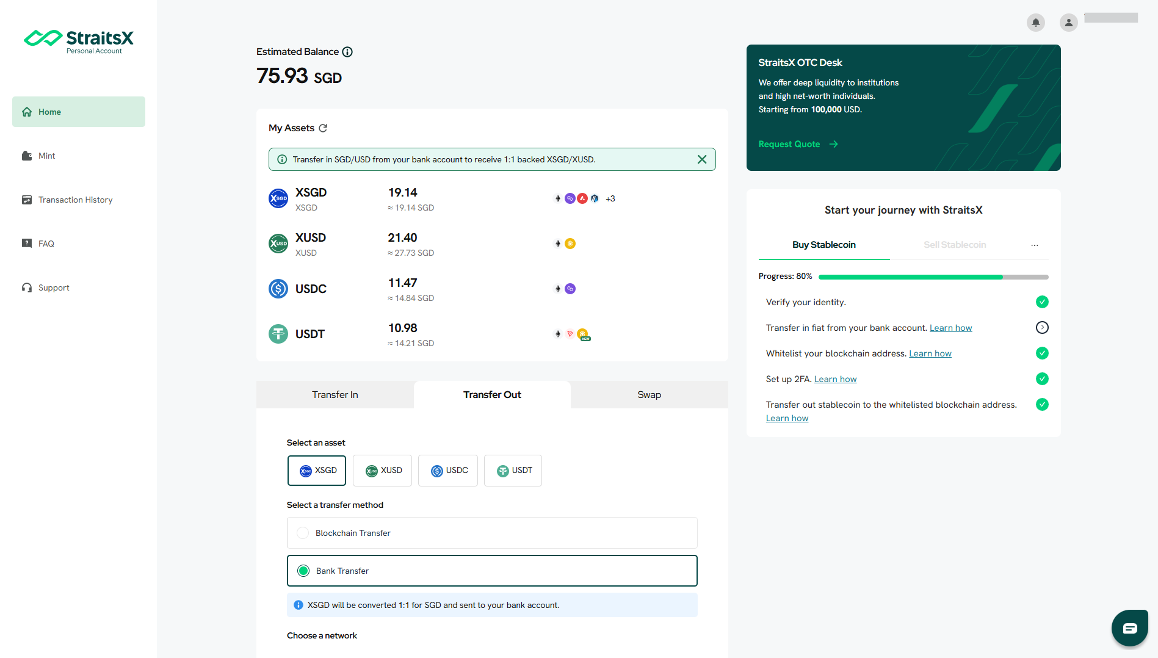This screenshot has height=658, width=1158.
Task: Click the Ethereum network icon in XUSD row
Action: click(558, 244)
